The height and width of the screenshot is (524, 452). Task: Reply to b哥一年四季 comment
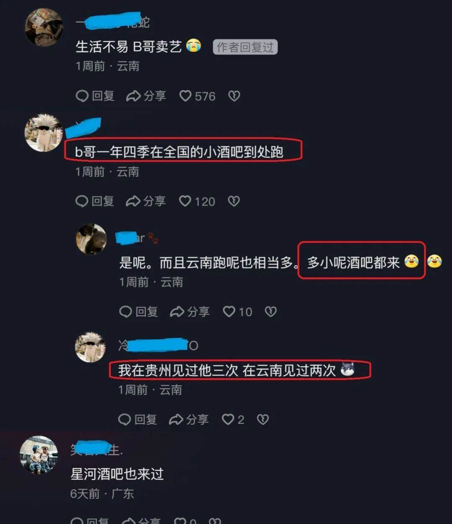pos(95,202)
